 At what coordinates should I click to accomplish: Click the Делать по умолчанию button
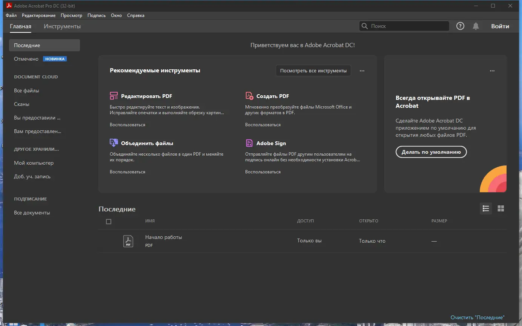(x=431, y=152)
